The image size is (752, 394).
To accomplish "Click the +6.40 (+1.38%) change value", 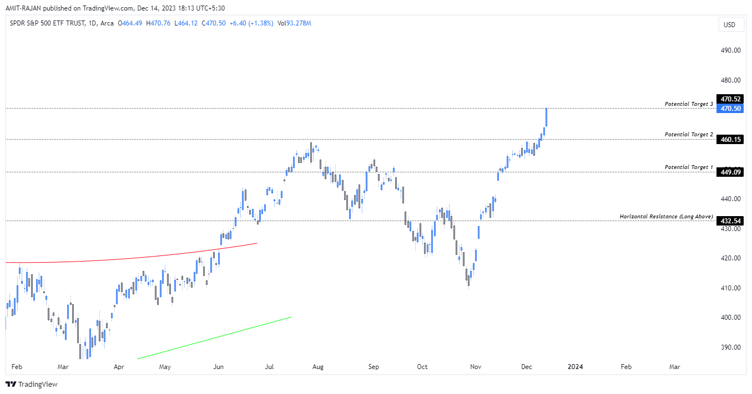I will coord(251,23).
